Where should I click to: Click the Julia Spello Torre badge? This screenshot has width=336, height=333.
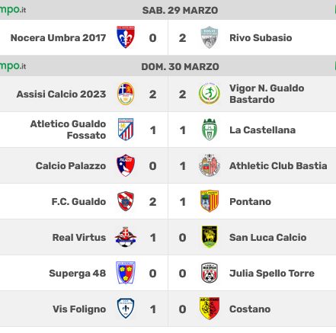(x=210, y=273)
